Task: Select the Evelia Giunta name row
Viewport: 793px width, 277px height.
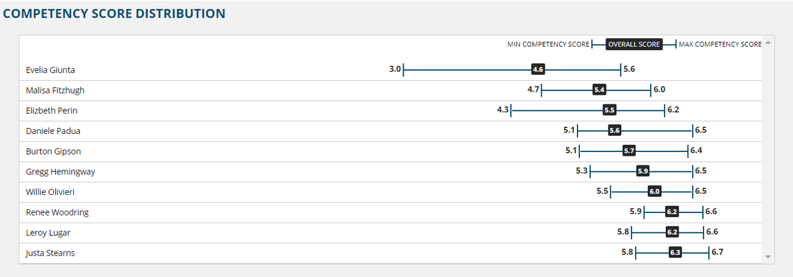Action: pos(391,69)
